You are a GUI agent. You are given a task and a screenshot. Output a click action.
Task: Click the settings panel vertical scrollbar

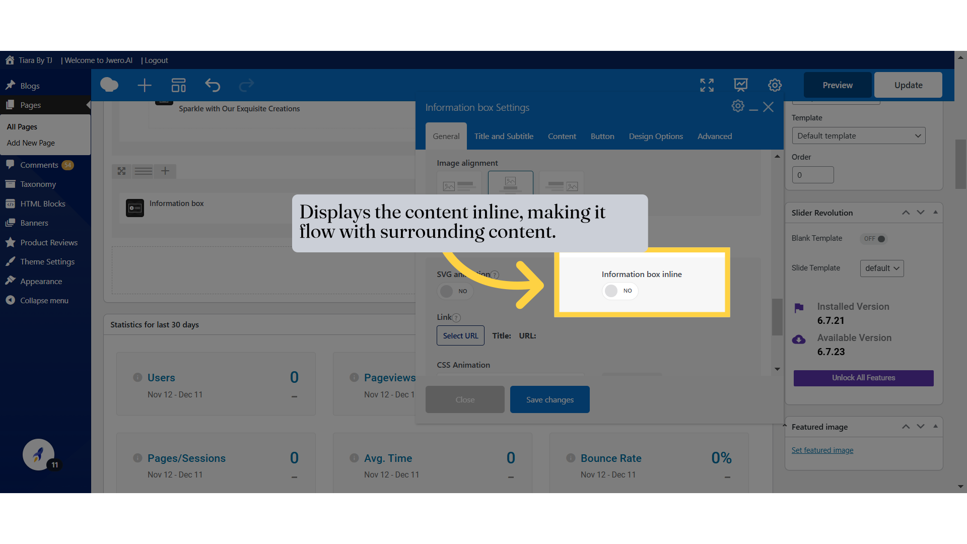tap(777, 317)
